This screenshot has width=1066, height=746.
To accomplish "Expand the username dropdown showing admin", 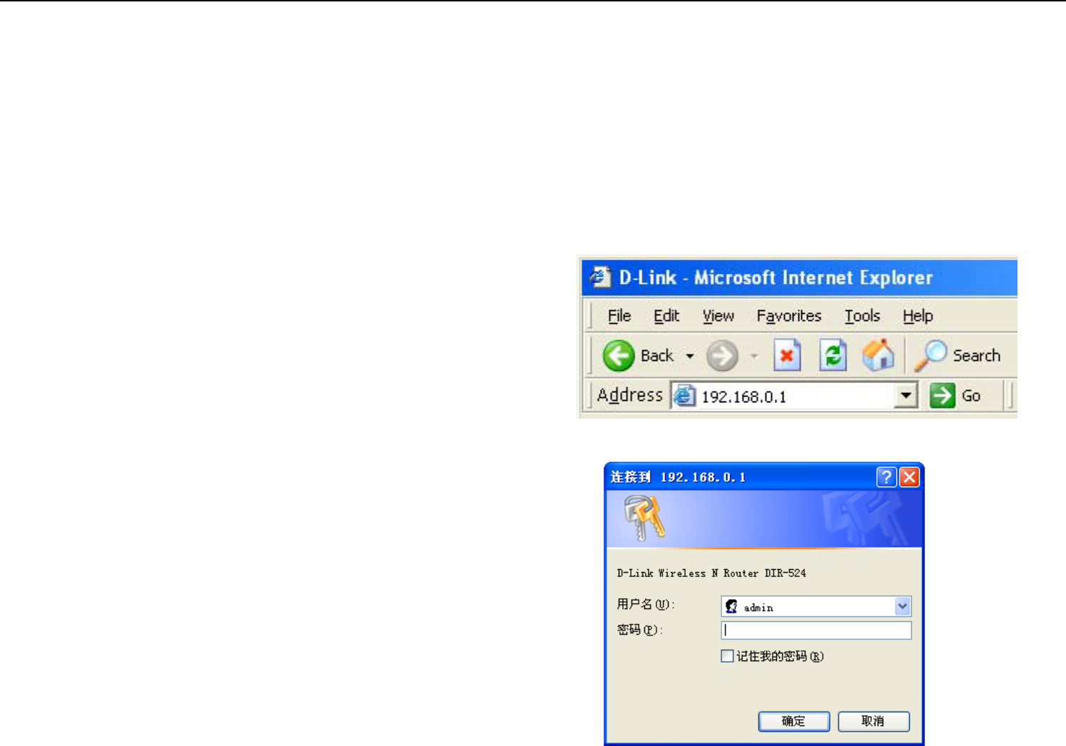I will click(903, 606).
